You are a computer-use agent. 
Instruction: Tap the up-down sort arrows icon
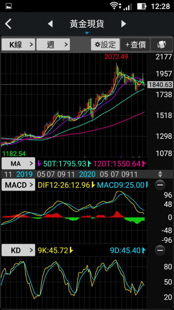pyautogui.click(x=160, y=174)
